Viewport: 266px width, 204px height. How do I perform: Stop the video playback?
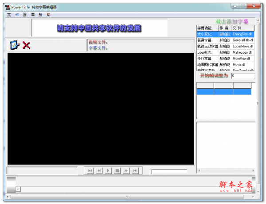pyautogui.click(x=117, y=171)
